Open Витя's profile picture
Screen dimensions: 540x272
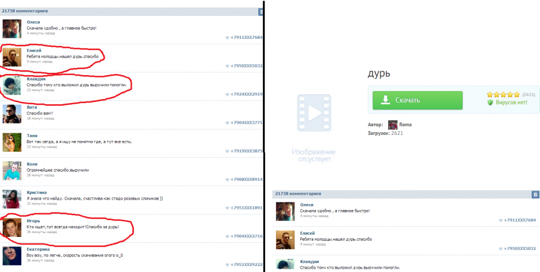click(x=12, y=114)
